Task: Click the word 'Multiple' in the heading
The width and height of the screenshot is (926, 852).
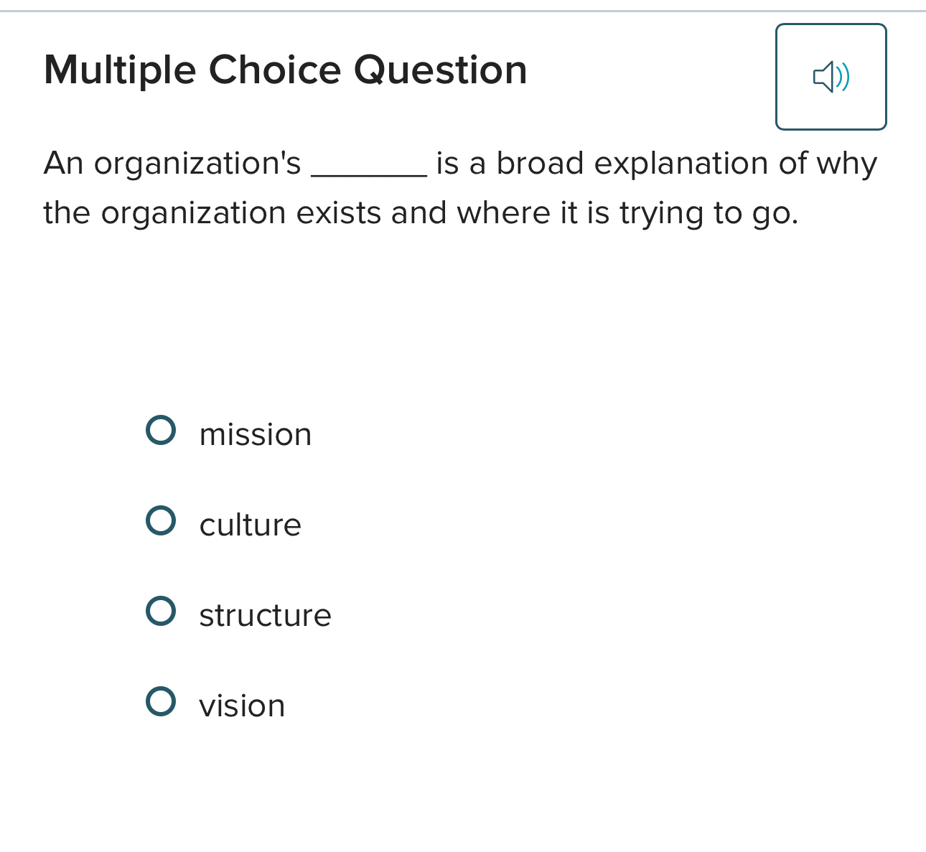Action: pyautogui.click(x=119, y=70)
